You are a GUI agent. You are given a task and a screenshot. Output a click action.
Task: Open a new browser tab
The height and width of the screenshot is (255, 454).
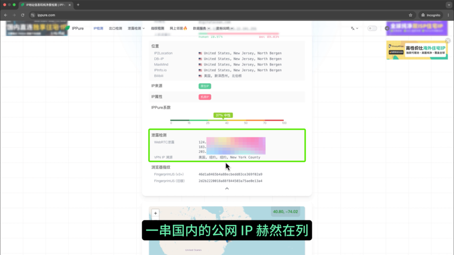(78, 5)
